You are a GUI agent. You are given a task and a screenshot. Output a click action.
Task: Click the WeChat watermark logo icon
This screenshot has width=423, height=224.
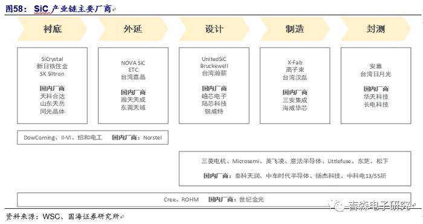(337, 206)
